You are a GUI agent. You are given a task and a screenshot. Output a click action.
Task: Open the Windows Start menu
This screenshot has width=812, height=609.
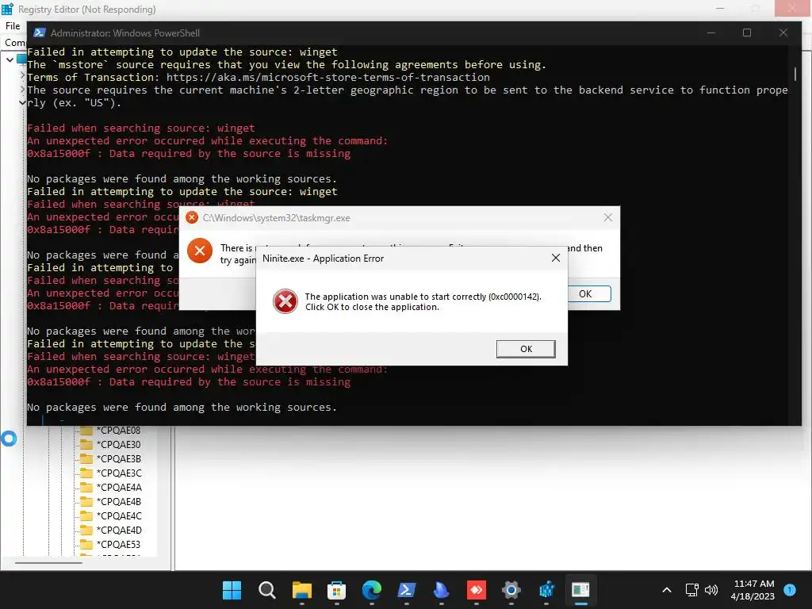(232, 590)
